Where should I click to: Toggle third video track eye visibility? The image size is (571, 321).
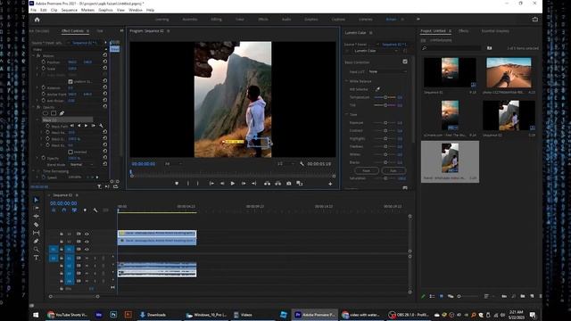coord(87,250)
